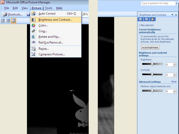Choose Auto Correct from Picture menu

click(56, 14)
